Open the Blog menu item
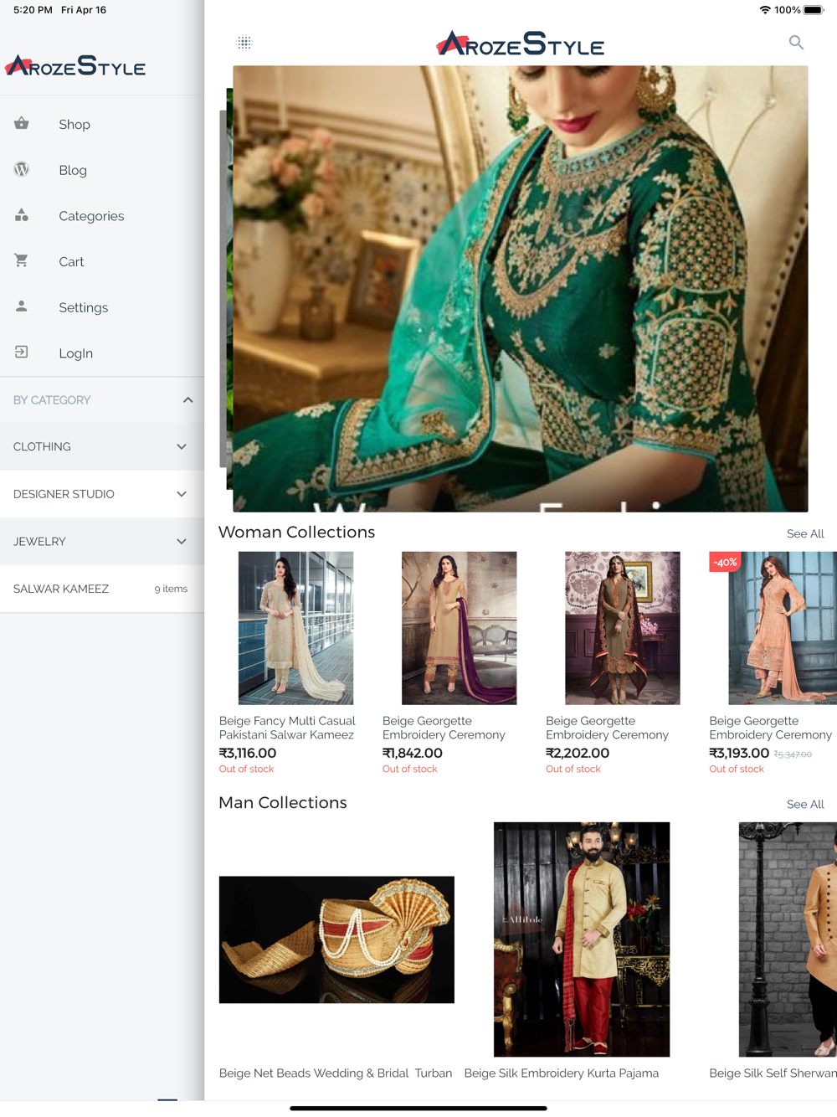Image resolution: width=837 pixels, height=1117 pixels. (102, 170)
